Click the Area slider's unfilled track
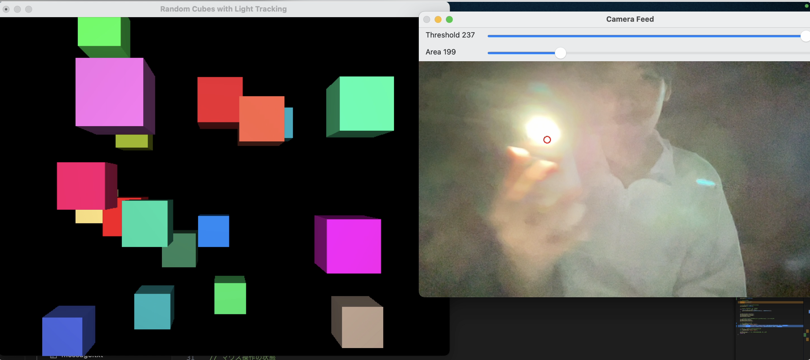 [x=688, y=53]
